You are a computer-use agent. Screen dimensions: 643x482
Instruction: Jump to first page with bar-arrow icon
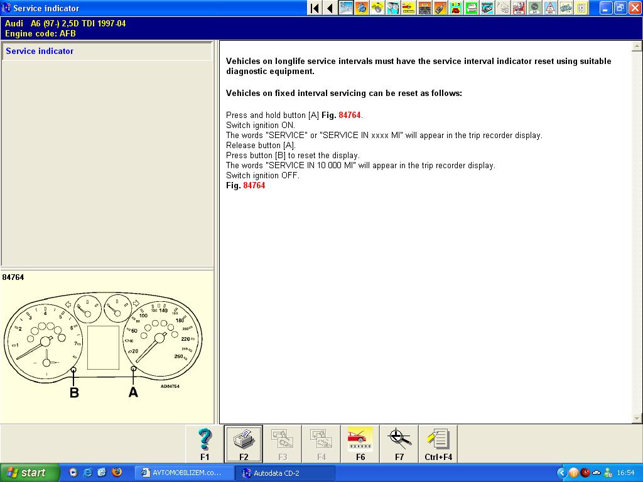pos(315,8)
